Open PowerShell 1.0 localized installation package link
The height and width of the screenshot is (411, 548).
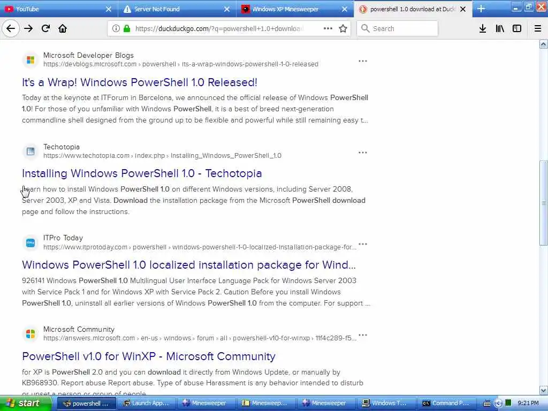point(189,265)
